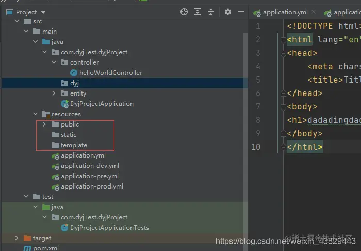The image size is (361, 251).
Task: Click the resources folder icon
Action: tap(46, 114)
